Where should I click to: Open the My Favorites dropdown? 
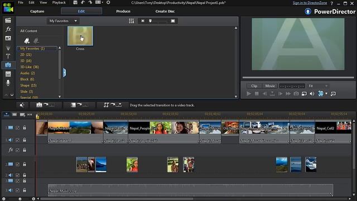pos(63,21)
